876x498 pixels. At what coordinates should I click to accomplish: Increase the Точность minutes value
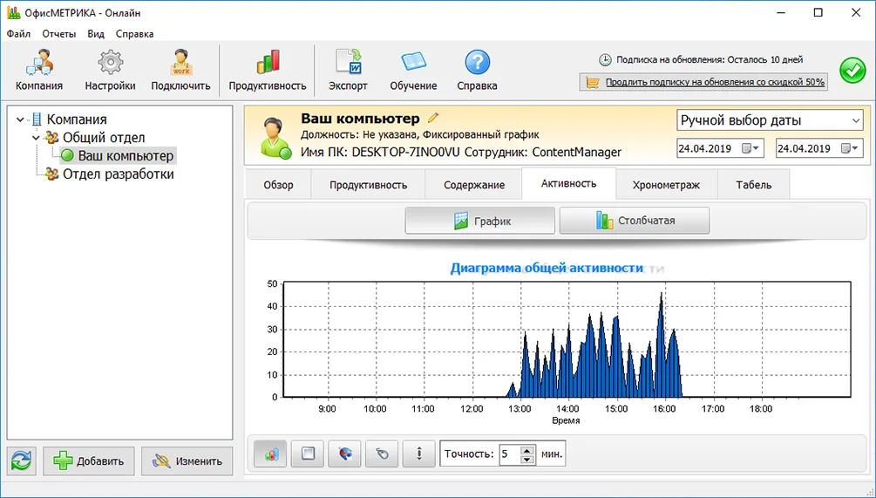pos(526,449)
